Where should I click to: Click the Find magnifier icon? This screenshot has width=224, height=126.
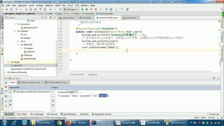pos(41,9)
